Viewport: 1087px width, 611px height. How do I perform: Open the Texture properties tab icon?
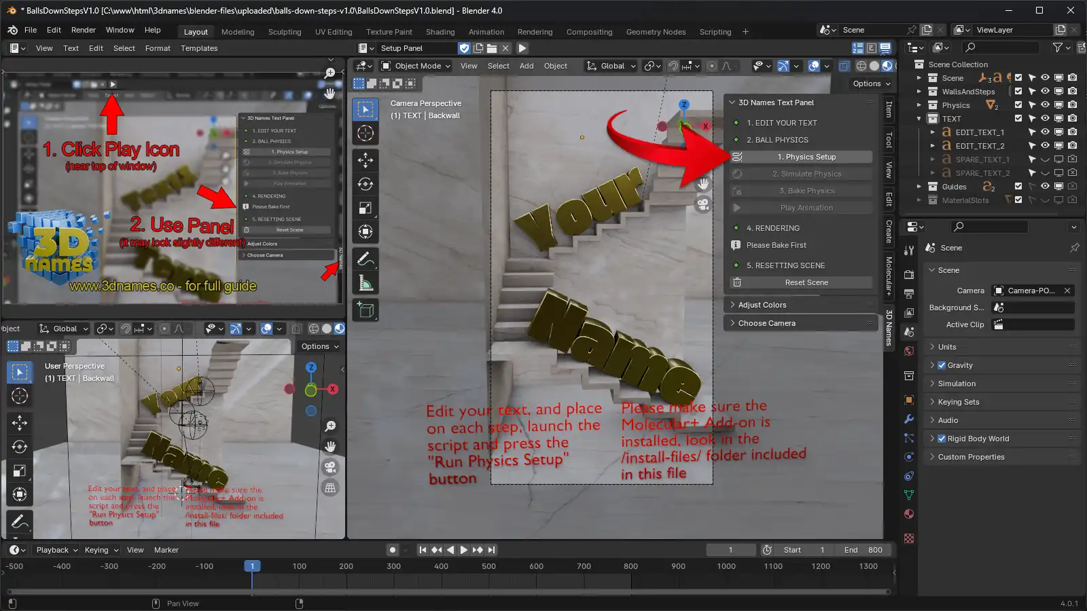[909, 538]
